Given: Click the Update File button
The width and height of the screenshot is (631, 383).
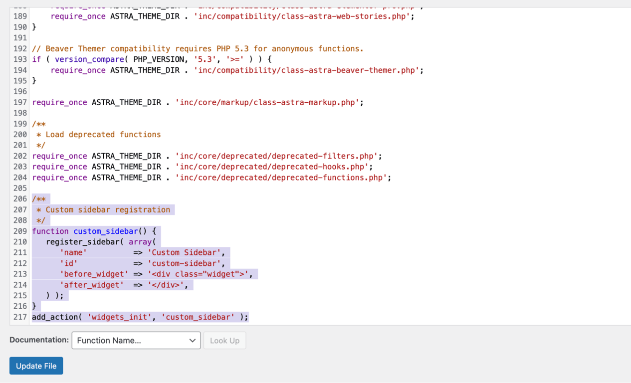Looking at the screenshot, I should point(36,366).
